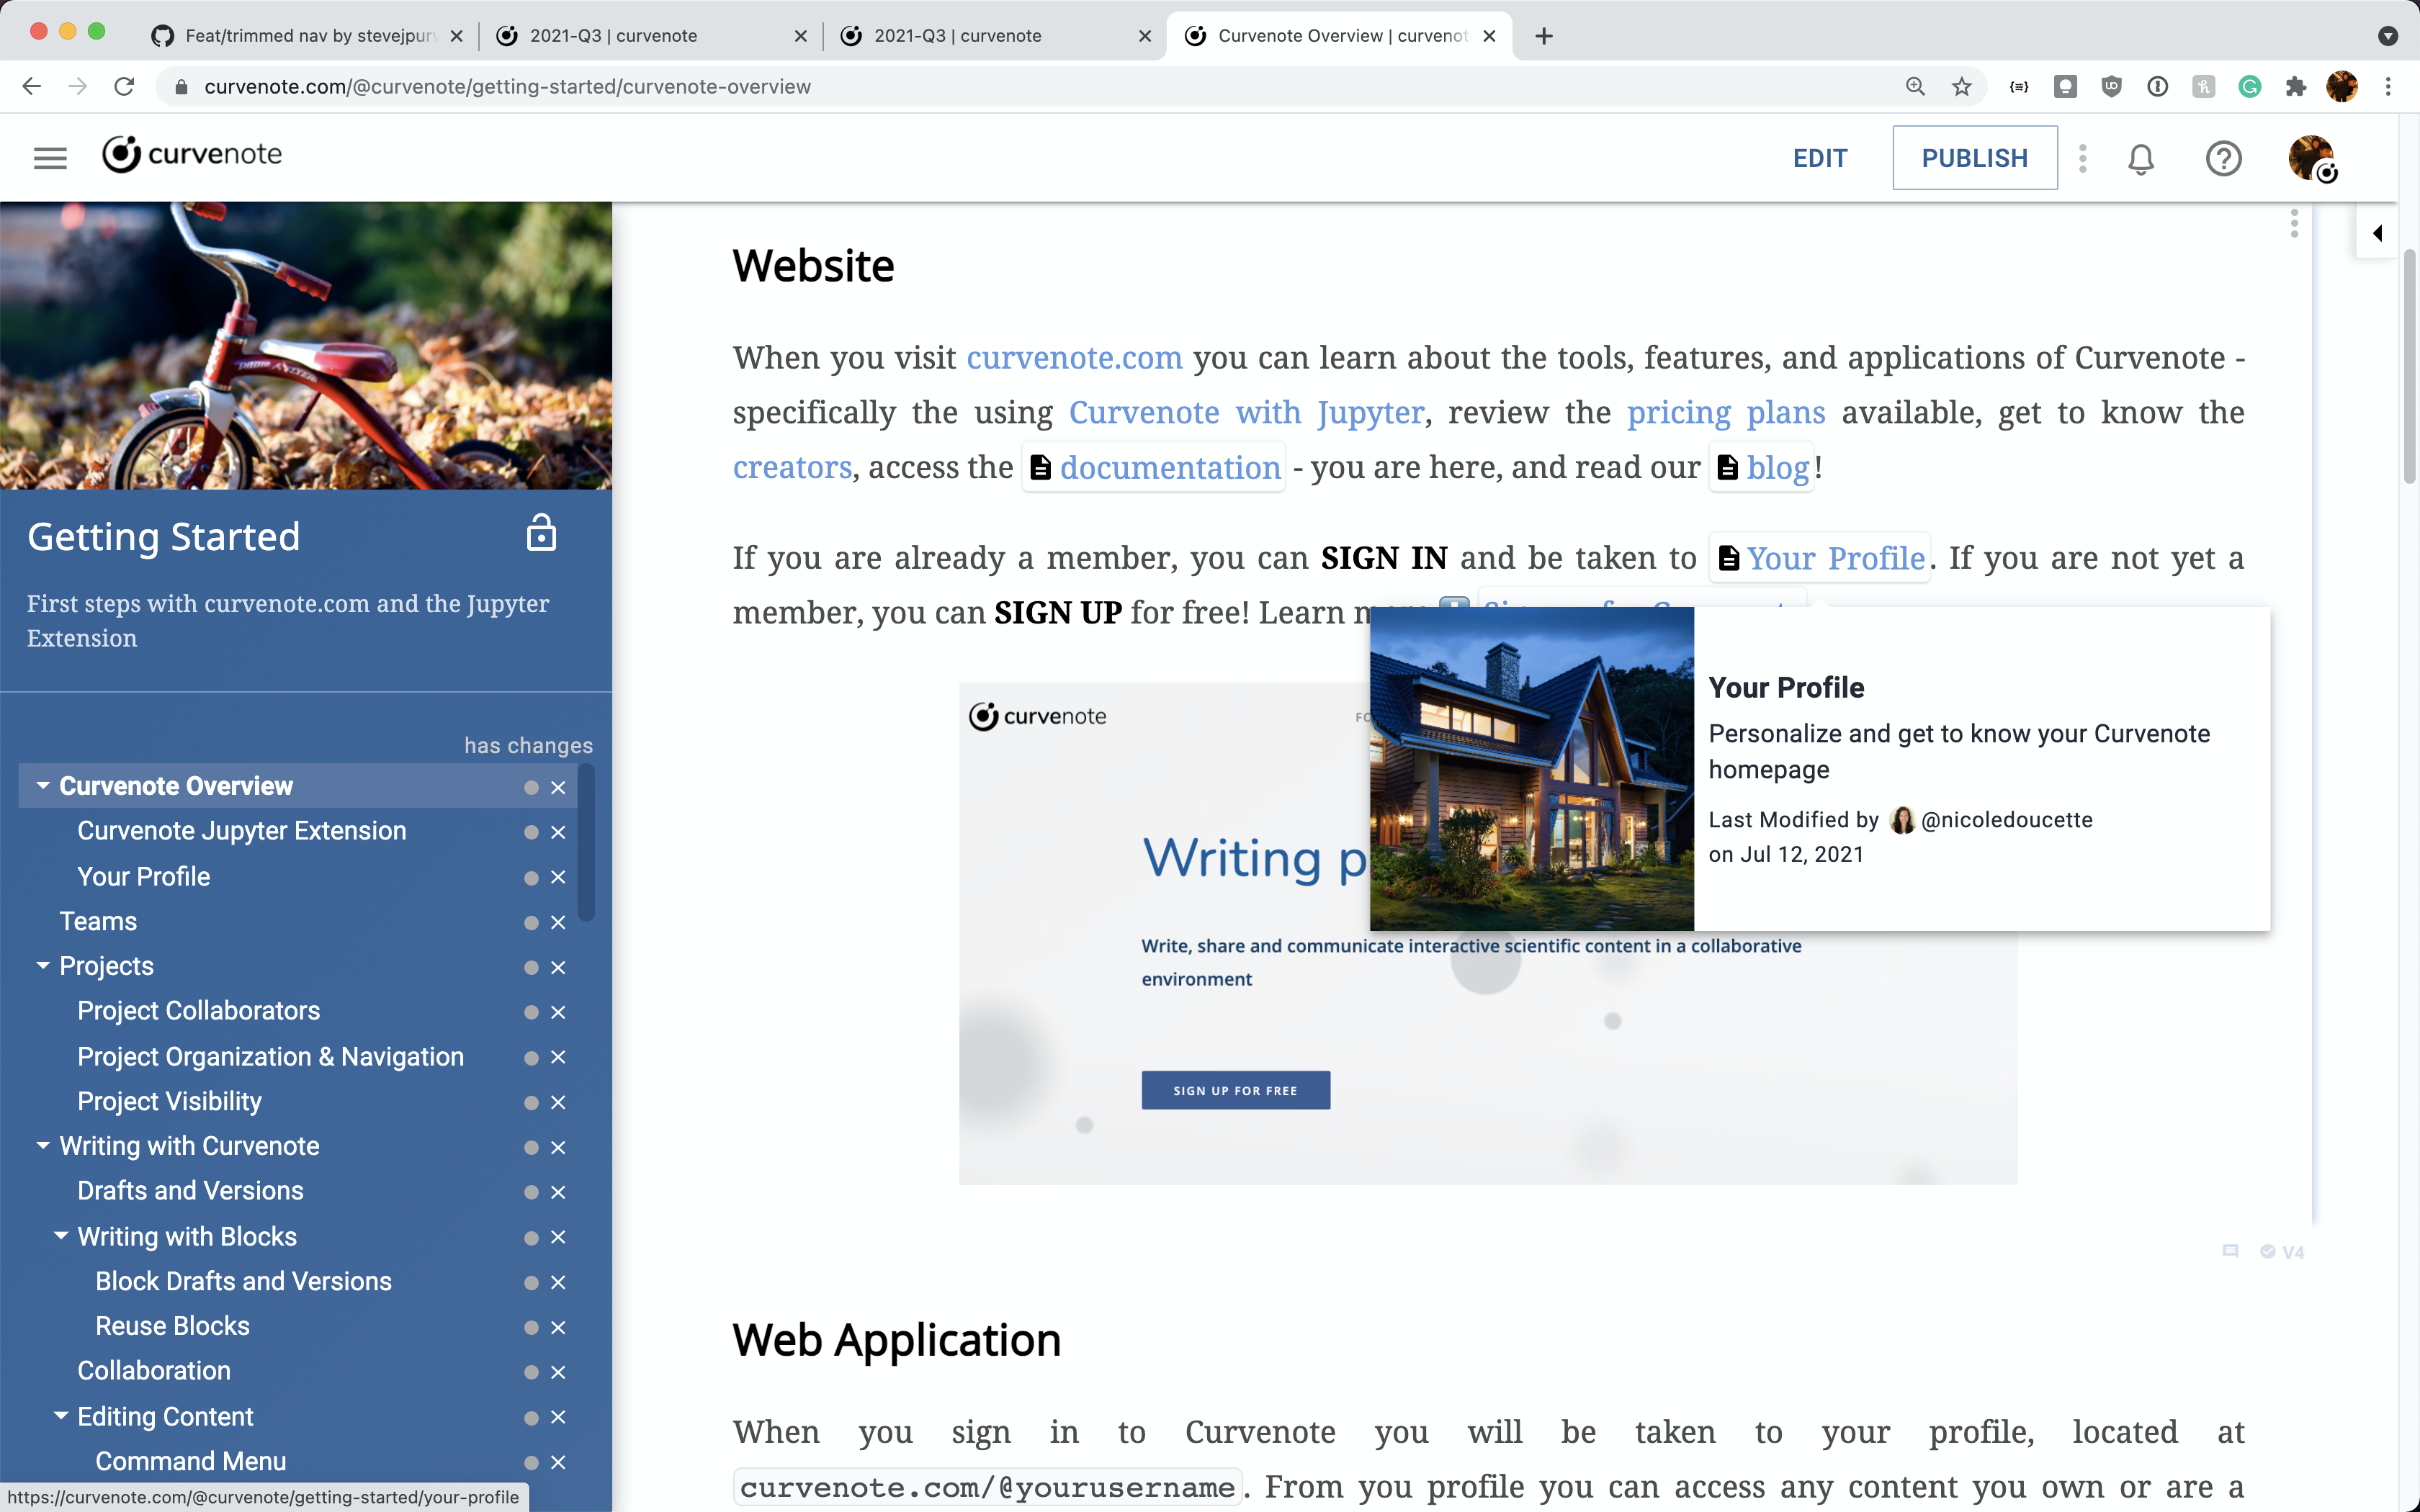The image size is (2420, 1512).
Task: Click the status dot for Drafts and Versions
Action: point(531,1192)
